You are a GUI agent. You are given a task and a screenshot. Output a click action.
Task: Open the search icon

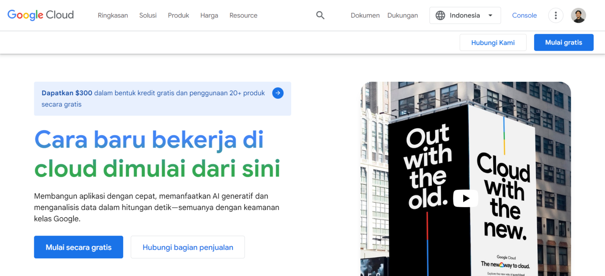point(320,15)
